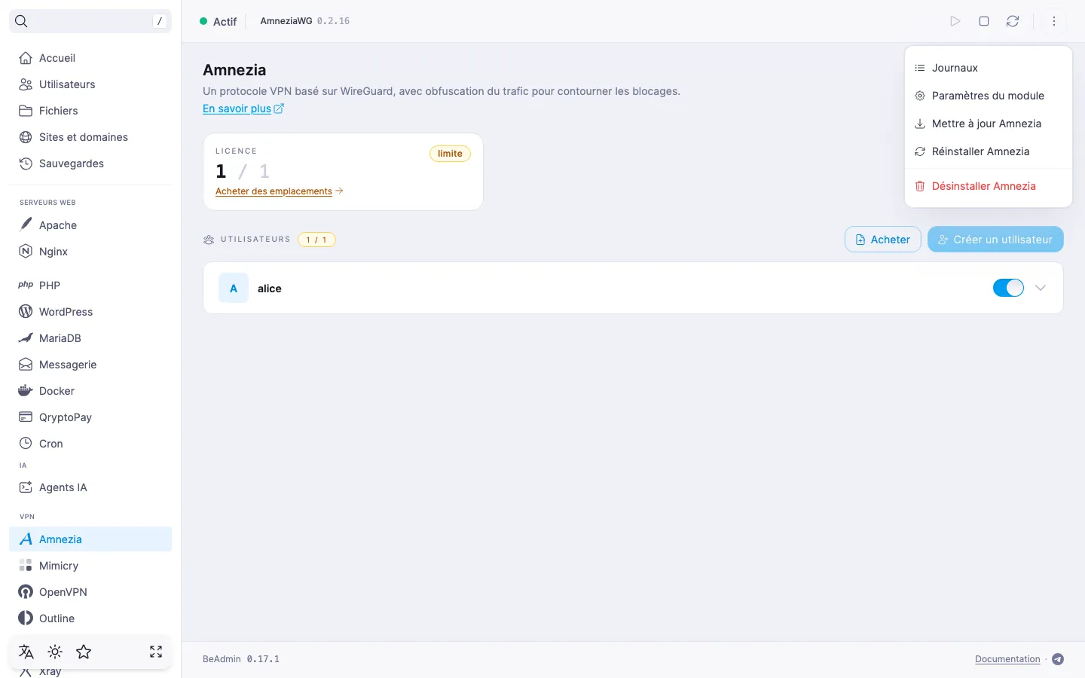Open Sauvegardes backups page
Screen dimensions: 1085x678
[x=90, y=163]
